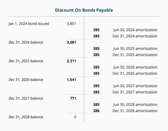Click the 3,851 bond issued amount
The width and height of the screenshot is (168, 131).
click(x=71, y=23)
